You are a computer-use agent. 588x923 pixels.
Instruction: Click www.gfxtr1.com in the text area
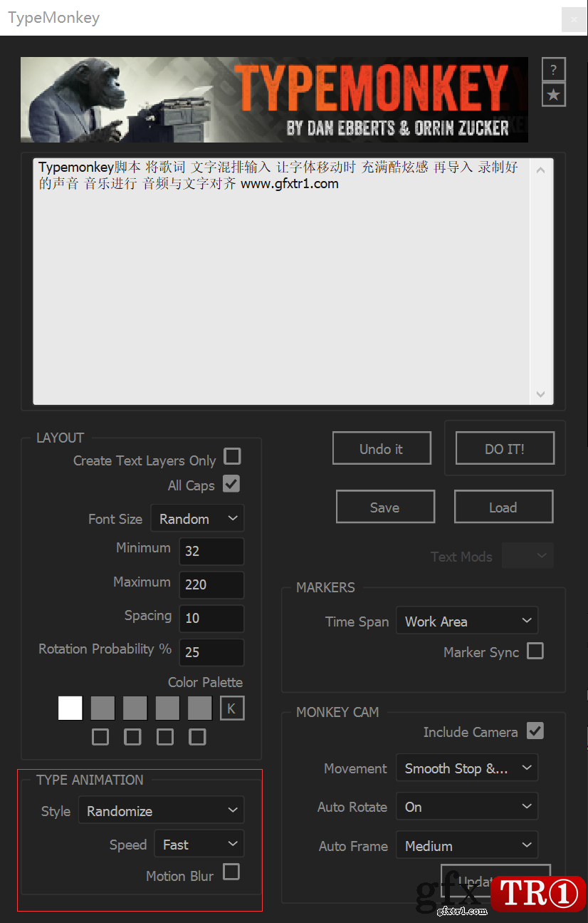click(289, 184)
